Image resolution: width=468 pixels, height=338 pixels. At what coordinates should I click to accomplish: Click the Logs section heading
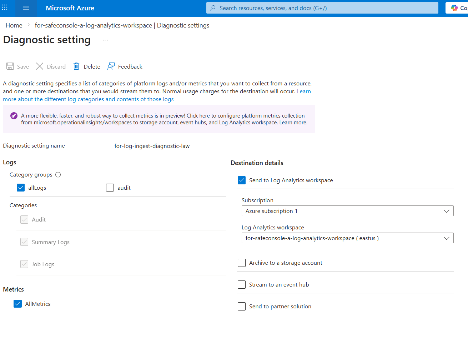10,162
